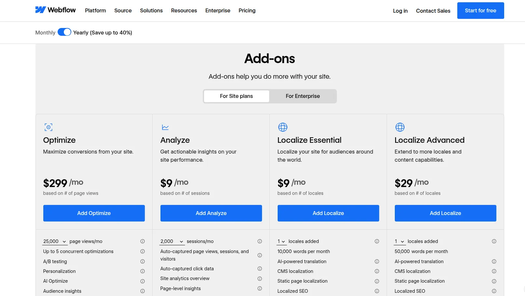Click info icon for concurrent optimizations

point(143,251)
